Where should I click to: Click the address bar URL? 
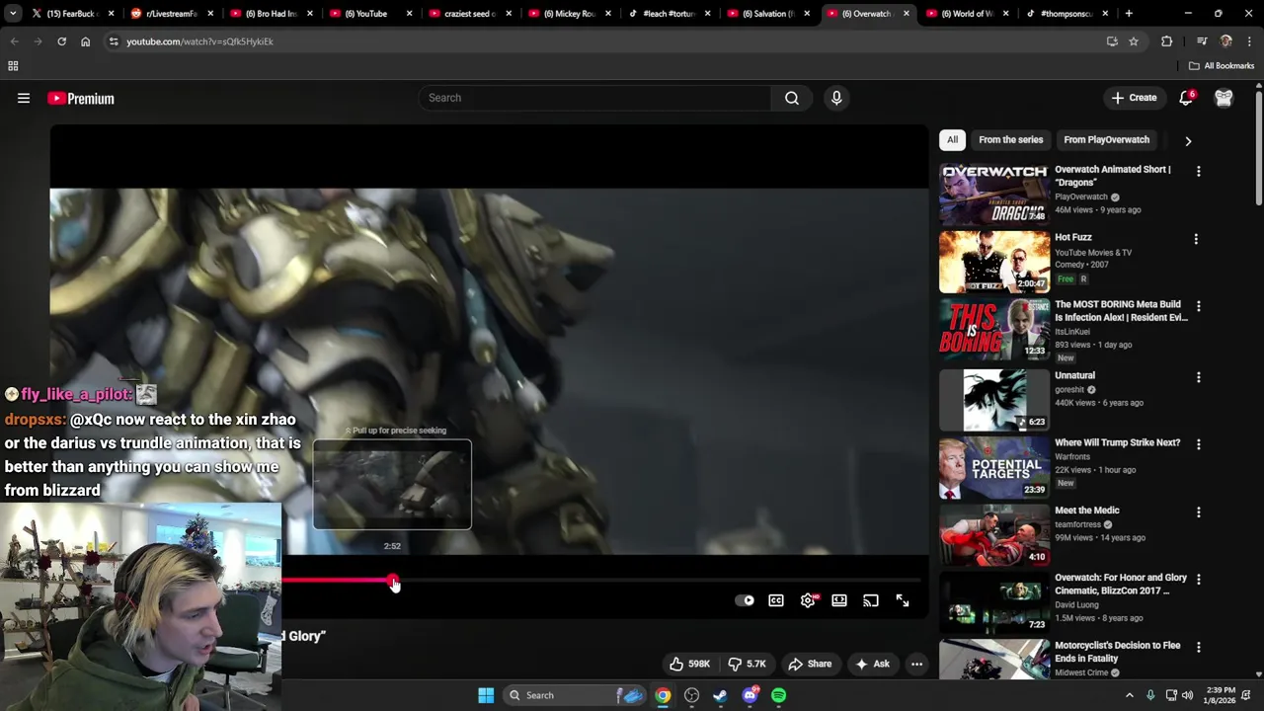point(199,41)
